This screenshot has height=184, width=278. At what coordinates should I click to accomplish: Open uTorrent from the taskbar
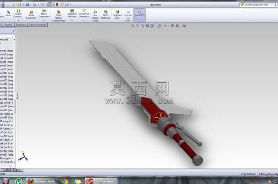pyautogui.click(x=18, y=181)
